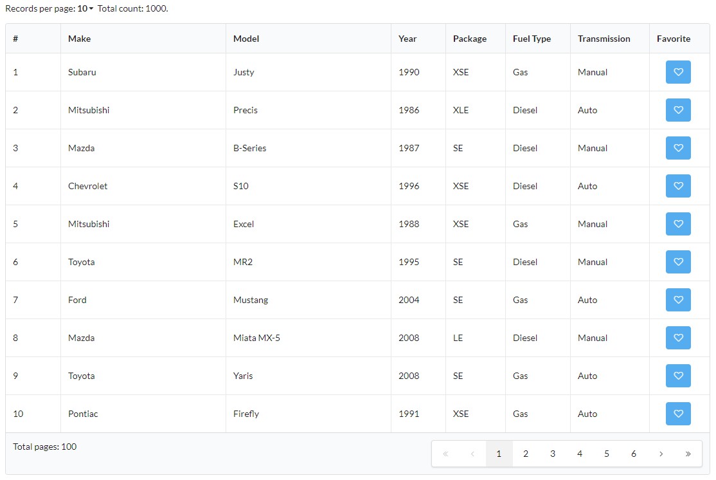This screenshot has width=716, height=480.
Task: Click the last page double-chevron
Action: coord(687,454)
